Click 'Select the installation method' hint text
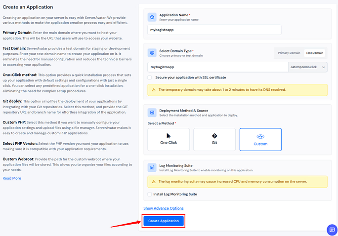 point(198,116)
